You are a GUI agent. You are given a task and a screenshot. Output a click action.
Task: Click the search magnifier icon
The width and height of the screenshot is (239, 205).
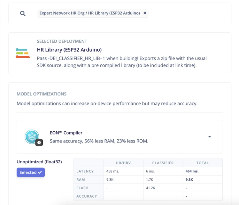coord(23,13)
